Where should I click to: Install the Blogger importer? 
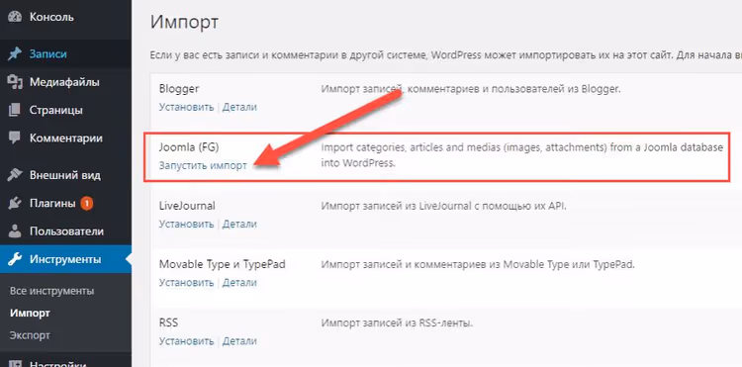coord(186,107)
